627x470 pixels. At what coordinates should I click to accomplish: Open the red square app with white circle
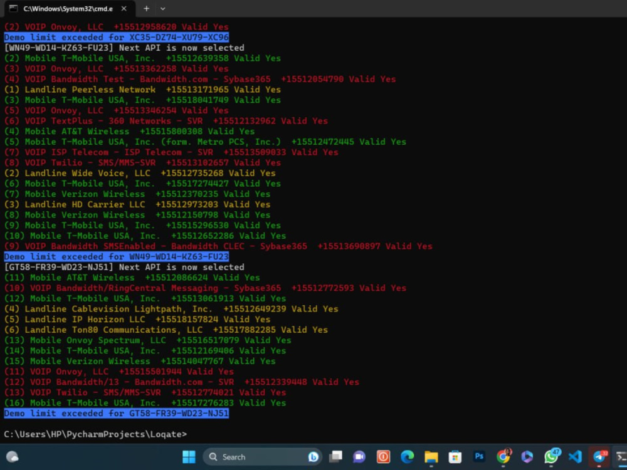point(383,457)
